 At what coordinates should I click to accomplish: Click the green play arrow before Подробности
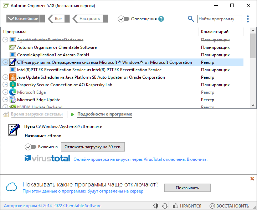tap(73, 114)
